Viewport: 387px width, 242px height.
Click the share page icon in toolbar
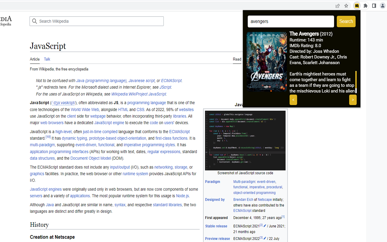click(x=337, y=6)
